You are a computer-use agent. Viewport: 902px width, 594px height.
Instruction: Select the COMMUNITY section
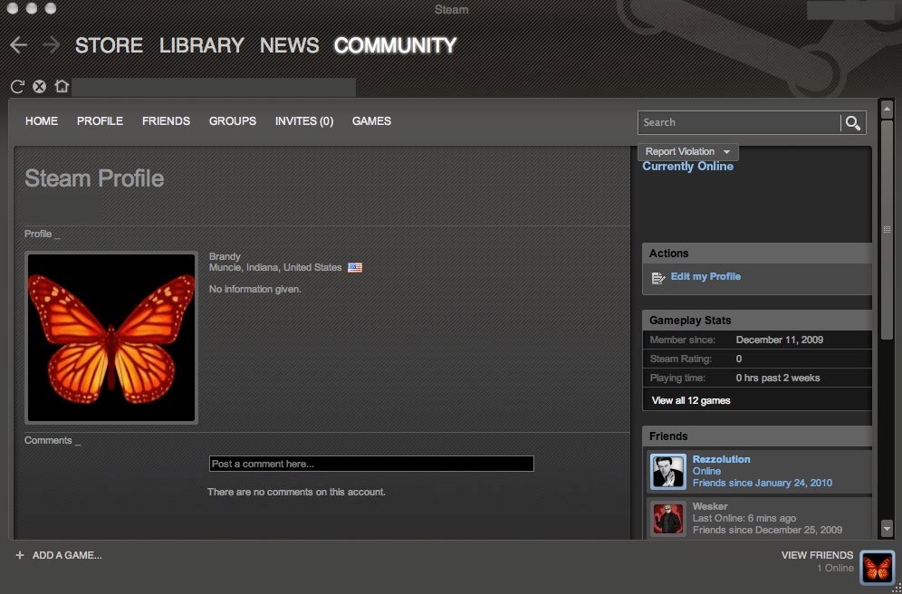395,45
